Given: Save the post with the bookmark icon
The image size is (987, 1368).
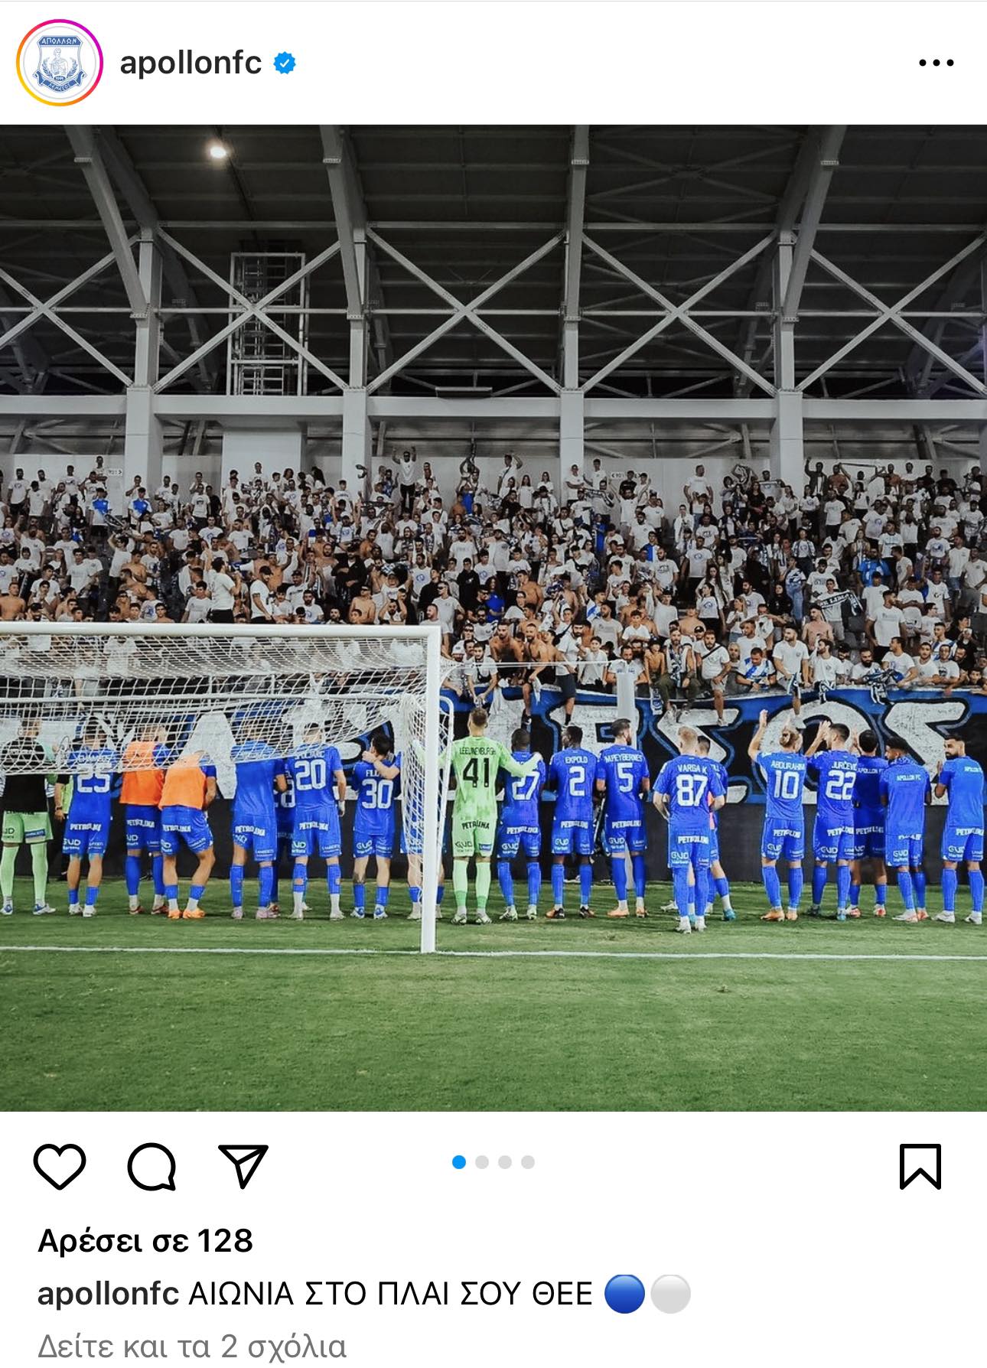Looking at the screenshot, I should (x=920, y=1167).
